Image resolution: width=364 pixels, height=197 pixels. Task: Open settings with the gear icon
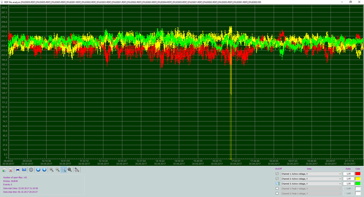(31, 170)
